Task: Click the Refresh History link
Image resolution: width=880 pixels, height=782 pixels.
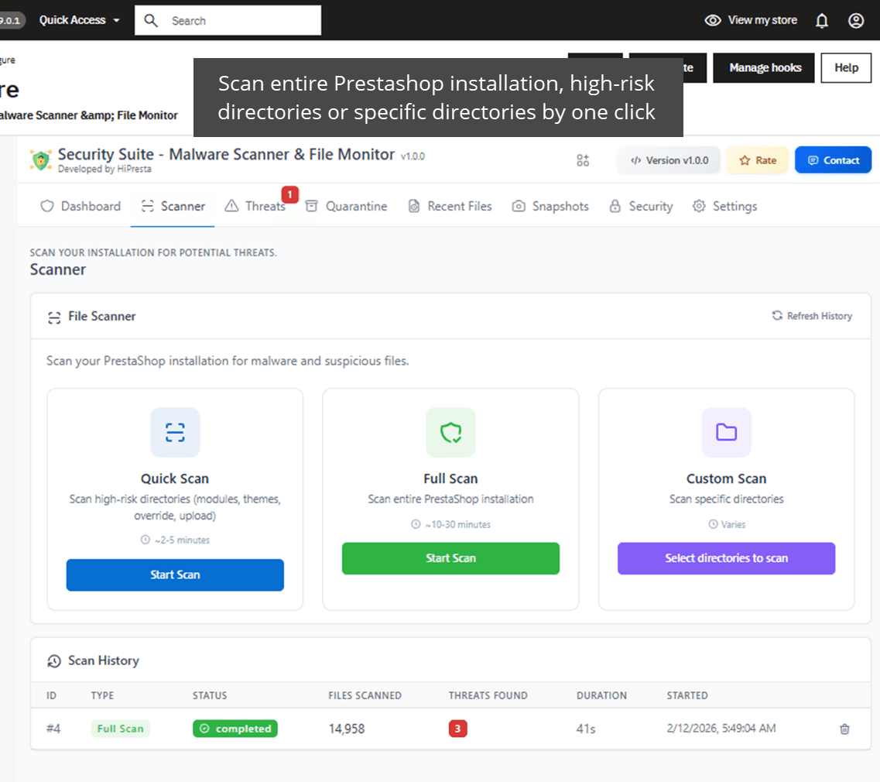Action: pos(812,316)
